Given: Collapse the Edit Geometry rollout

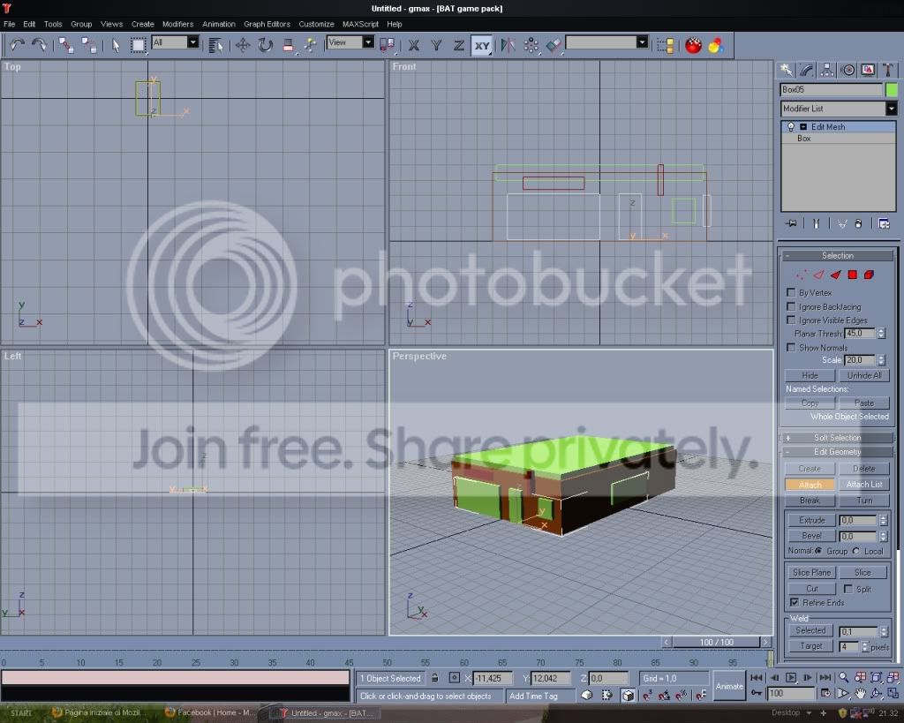Looking at the screenshot, I should pos(837,451).
